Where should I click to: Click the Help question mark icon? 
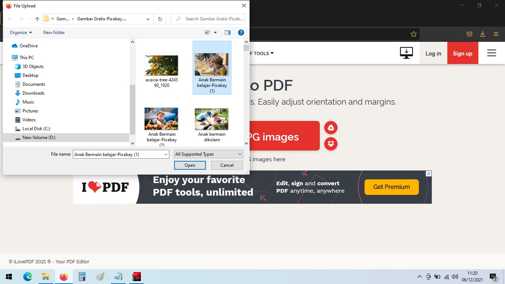241,33
